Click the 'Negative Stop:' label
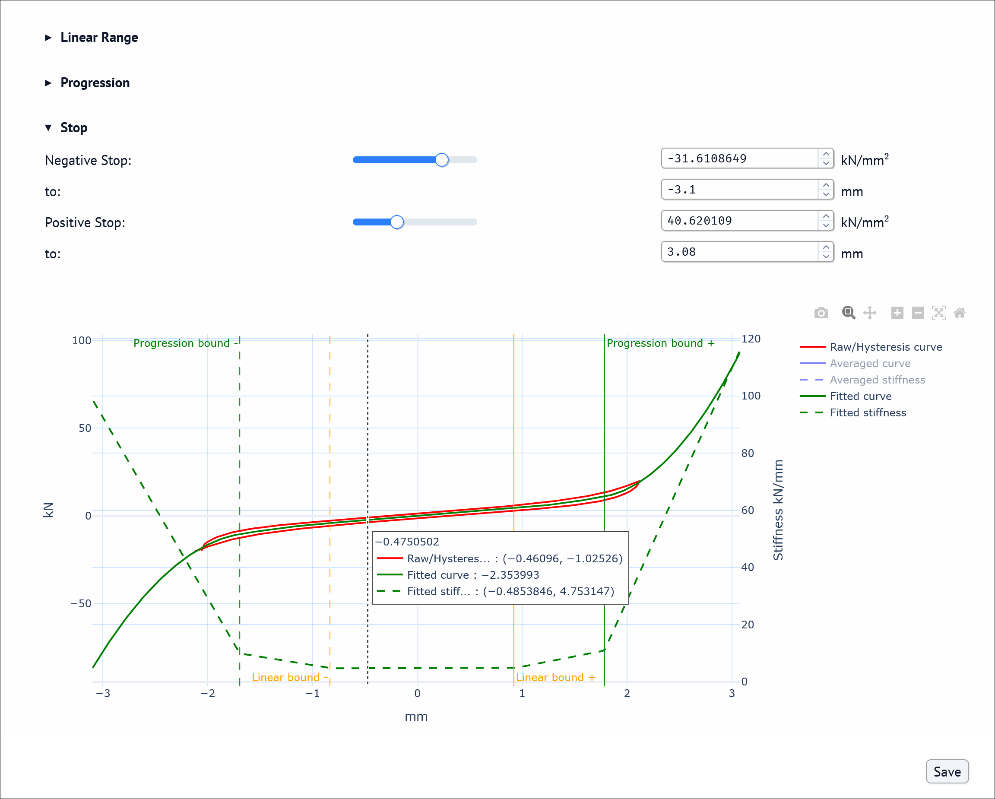995x799 pixels. coord(88,160)
